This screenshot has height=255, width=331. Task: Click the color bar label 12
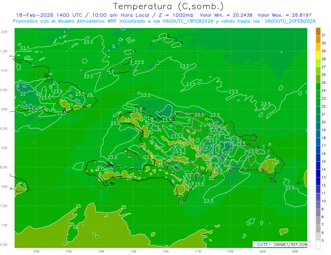(x=324, y=185)
